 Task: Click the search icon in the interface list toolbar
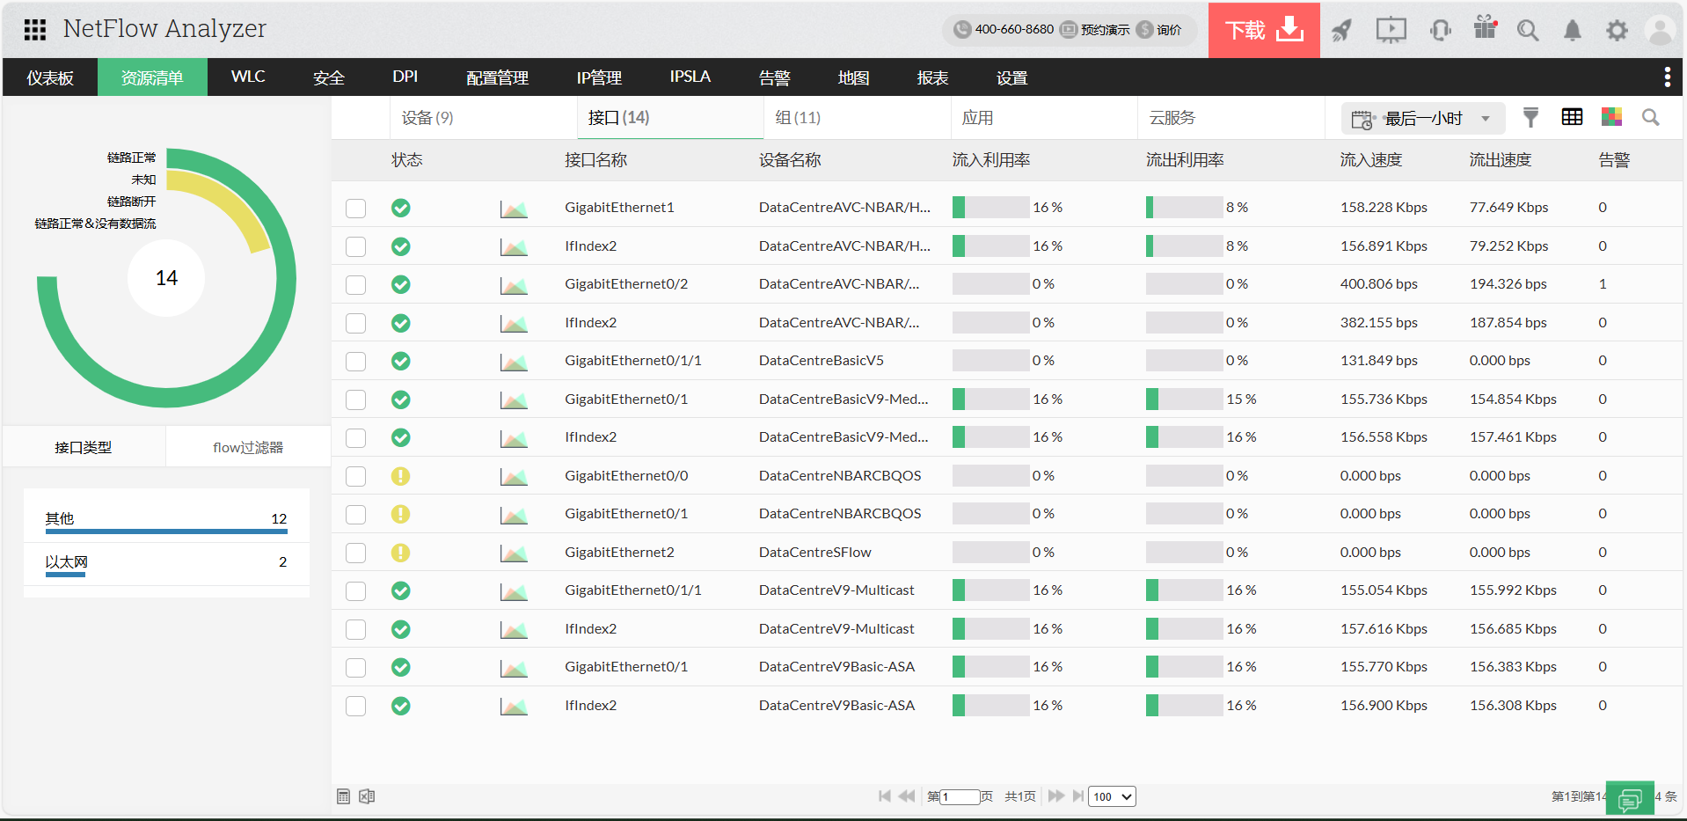point(1650,118)
